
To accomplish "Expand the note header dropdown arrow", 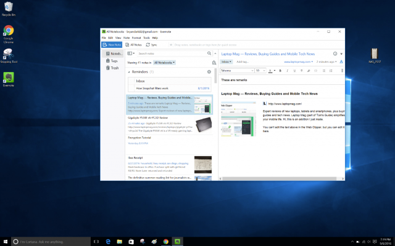I will tap(341, 54).
